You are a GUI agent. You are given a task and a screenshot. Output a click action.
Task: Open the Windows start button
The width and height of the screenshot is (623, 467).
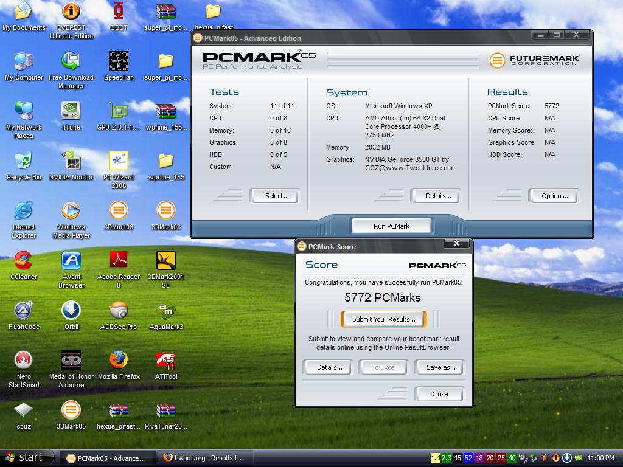coord(27,458)
